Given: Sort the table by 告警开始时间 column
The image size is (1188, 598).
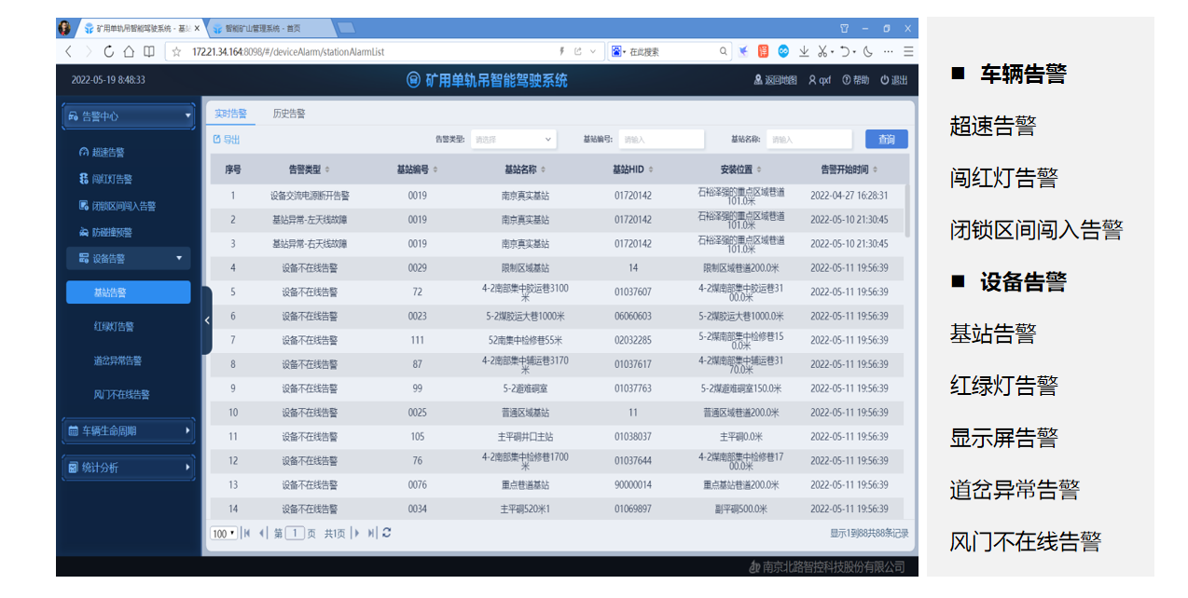Looking at the screenshot, I should click(x=849, y=170).
